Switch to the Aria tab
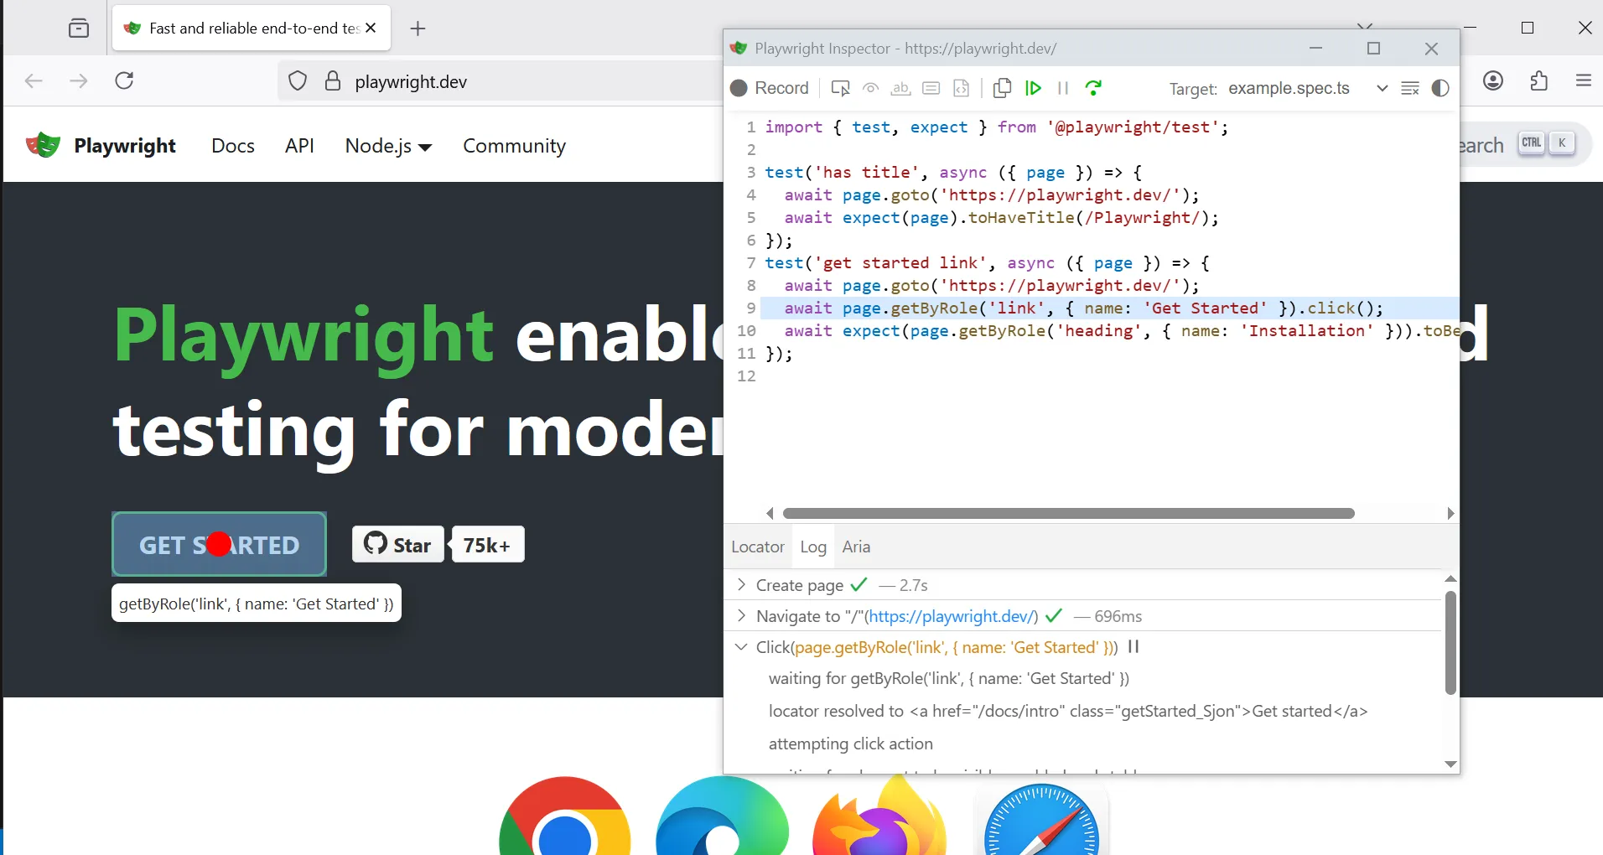Screen dimensions: 1603x855 856,547
